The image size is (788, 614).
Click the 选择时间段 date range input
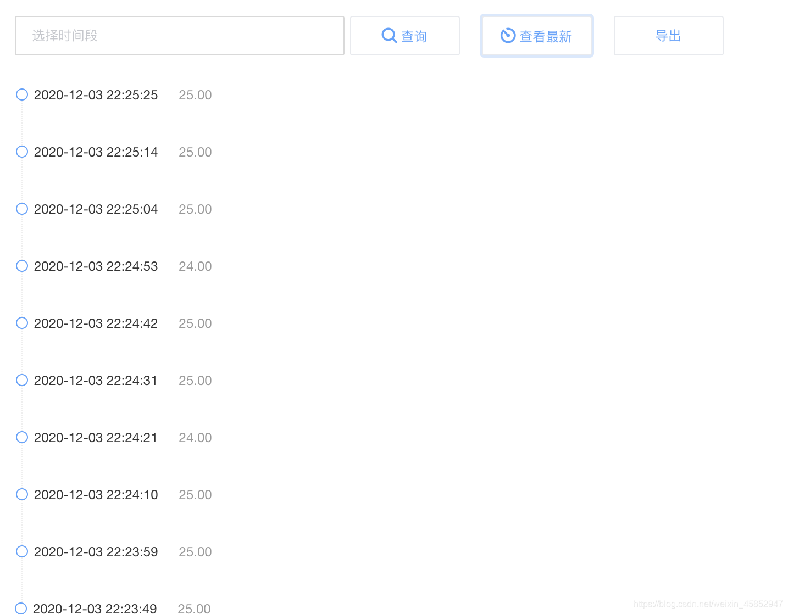(180, 35)
